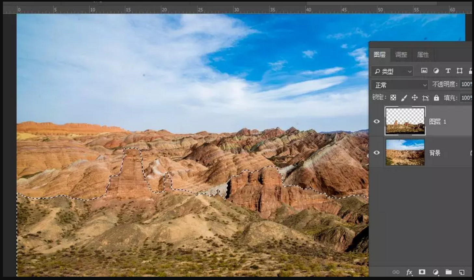Expand the 类型 layer filter dropdown
The width and height of the screenshot is (474, 280).
392,71
